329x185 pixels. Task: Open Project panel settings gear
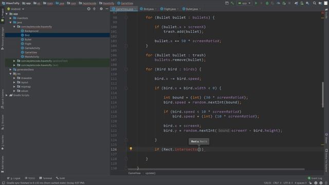(101, 9)
